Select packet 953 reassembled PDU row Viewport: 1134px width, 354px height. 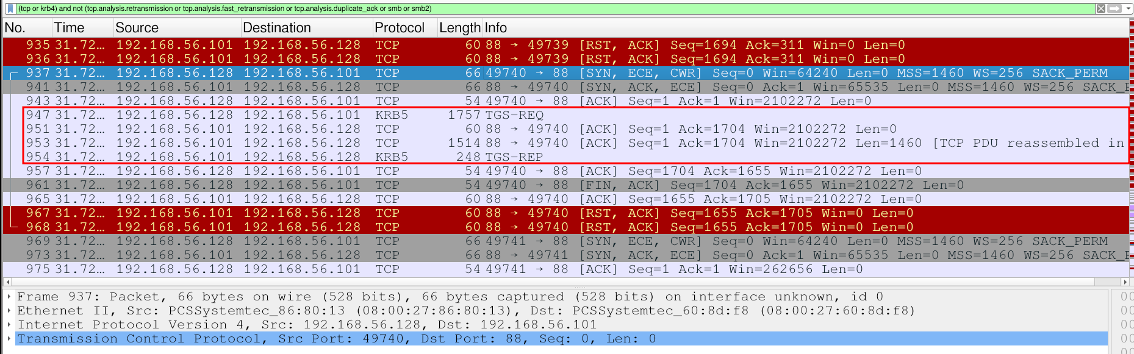pos(565,143)
